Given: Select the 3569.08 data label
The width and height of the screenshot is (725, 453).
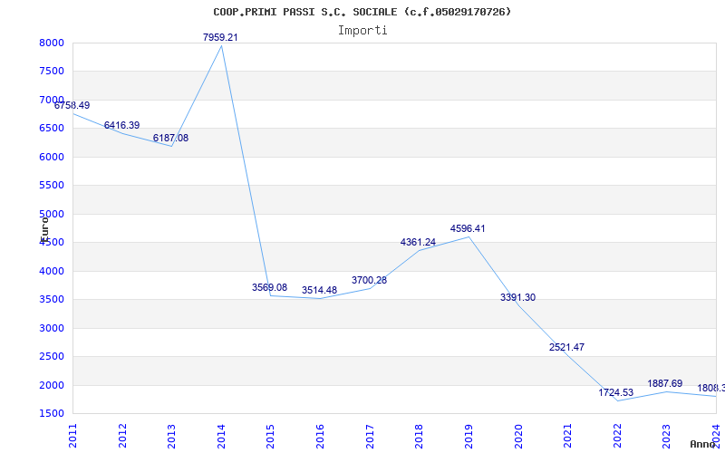Looking at the screenshot, I should tap(269, 287).
